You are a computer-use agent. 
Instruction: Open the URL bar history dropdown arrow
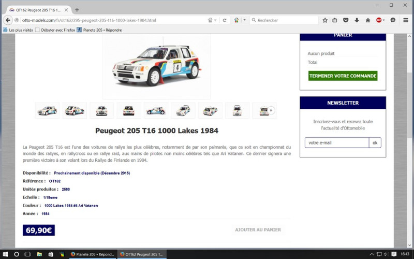(215, 20)
